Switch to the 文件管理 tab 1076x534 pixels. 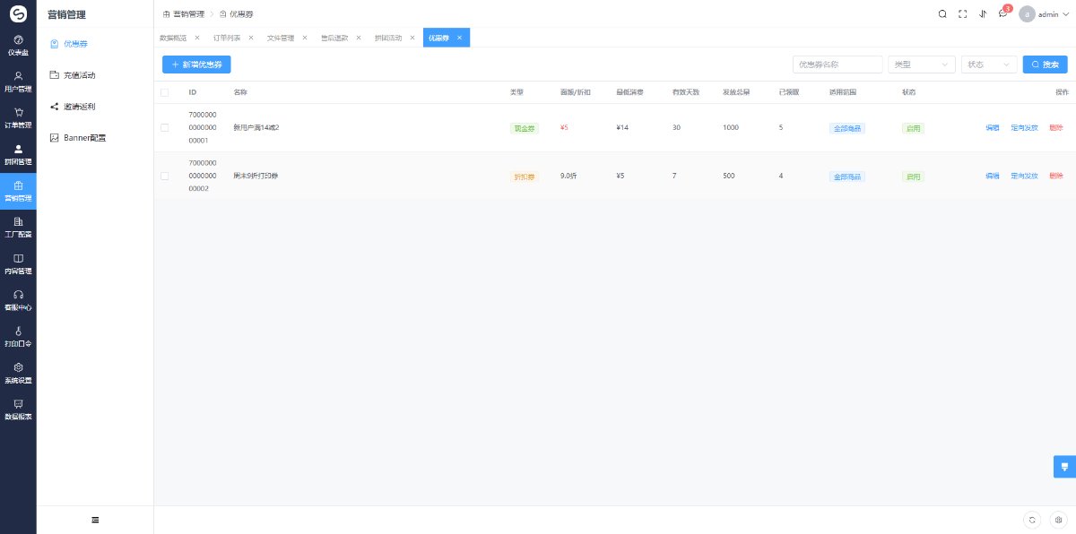point(281,38)
